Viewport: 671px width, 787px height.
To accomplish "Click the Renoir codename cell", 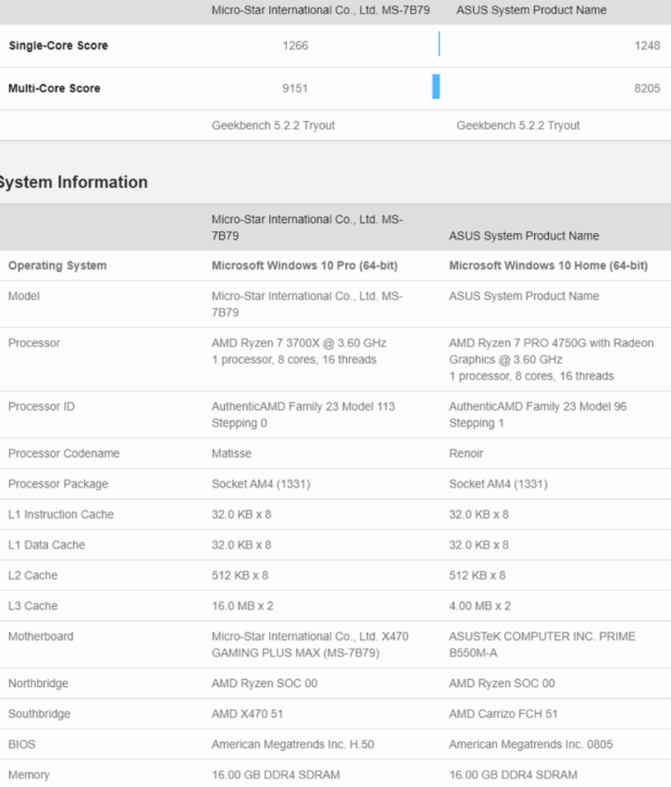I will click(466, 454).
